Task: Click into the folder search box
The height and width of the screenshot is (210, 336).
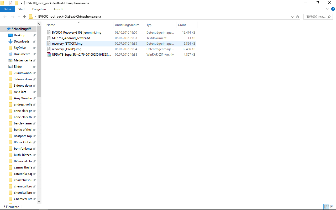Action: pos(319,17)
